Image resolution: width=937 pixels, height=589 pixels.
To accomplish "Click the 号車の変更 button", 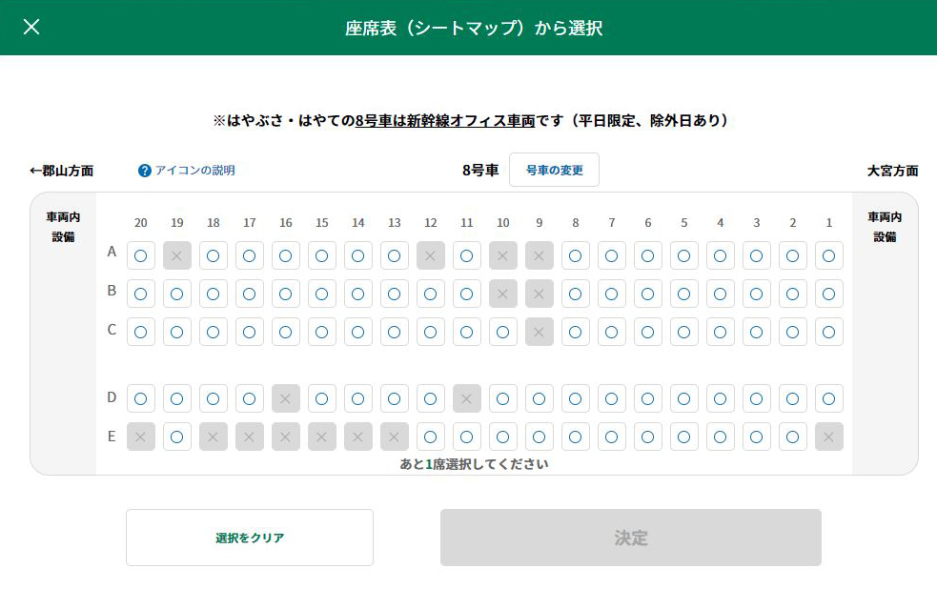I will 554,171.
